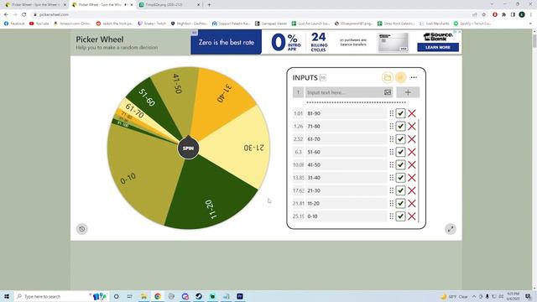This screenshot has width=537, height=302.
Task: Uncheck the 31-40 input checkbox
Action: click(400, 178)
